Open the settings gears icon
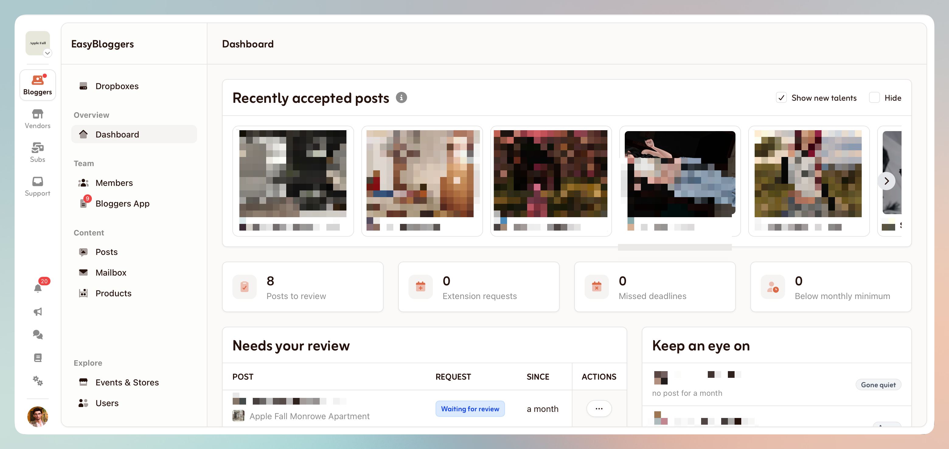The image size is (949, 449). (x=38, y=381)
